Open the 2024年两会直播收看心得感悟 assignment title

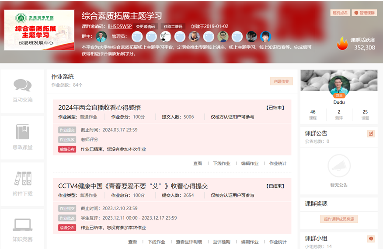click(100, 108)
